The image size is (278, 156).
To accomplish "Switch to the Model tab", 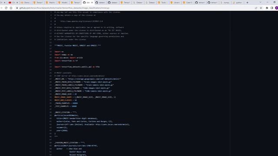I will click(63, 3).
